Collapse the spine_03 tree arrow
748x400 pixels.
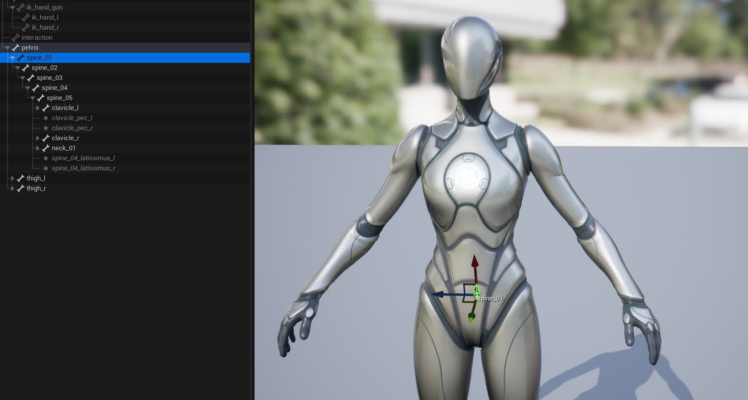click(x=23, y=78)
